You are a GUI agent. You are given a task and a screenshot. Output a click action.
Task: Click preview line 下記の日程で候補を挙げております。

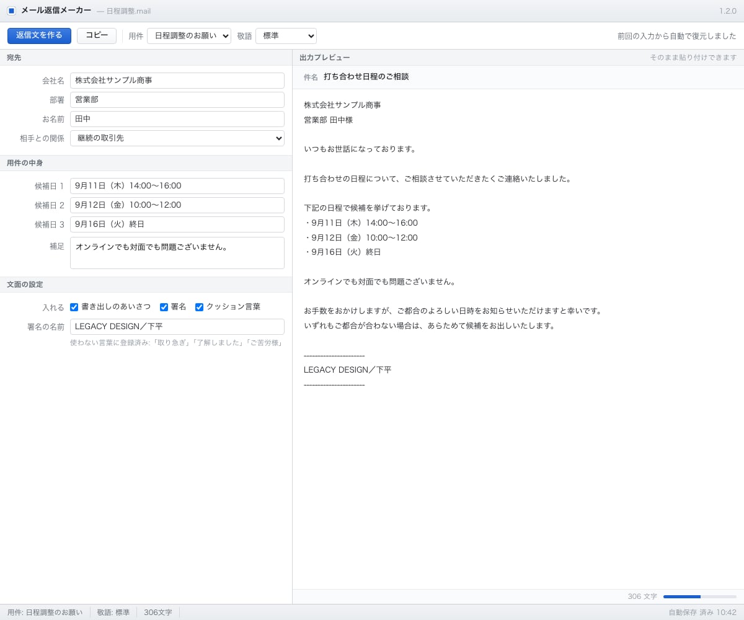click(x=368, y=208)
